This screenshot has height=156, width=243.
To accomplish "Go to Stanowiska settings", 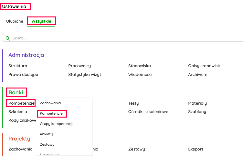I will tap(139, 66).
